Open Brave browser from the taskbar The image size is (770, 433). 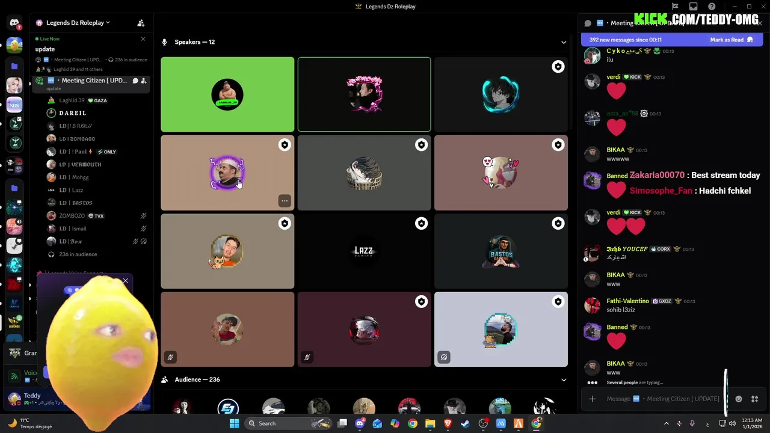[x=448, y=423]
